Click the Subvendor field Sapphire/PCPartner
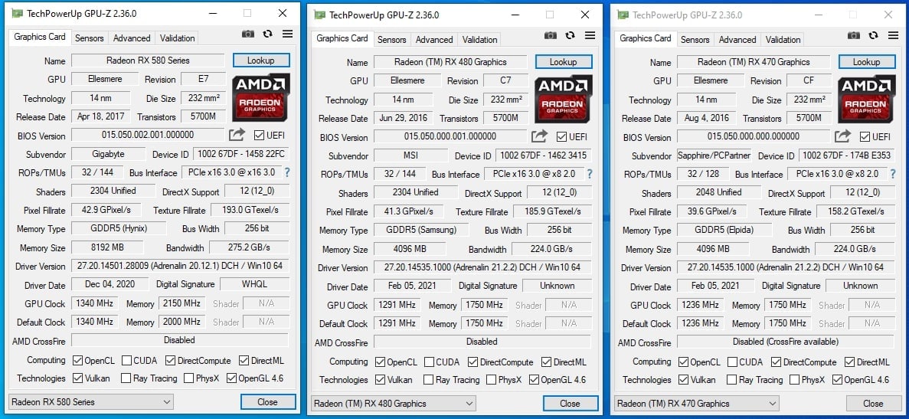Screen dimensions: 909x419 (714, 155)
